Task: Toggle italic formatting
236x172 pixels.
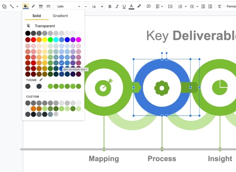Action: pyautogui.click(x=117, y=6)
